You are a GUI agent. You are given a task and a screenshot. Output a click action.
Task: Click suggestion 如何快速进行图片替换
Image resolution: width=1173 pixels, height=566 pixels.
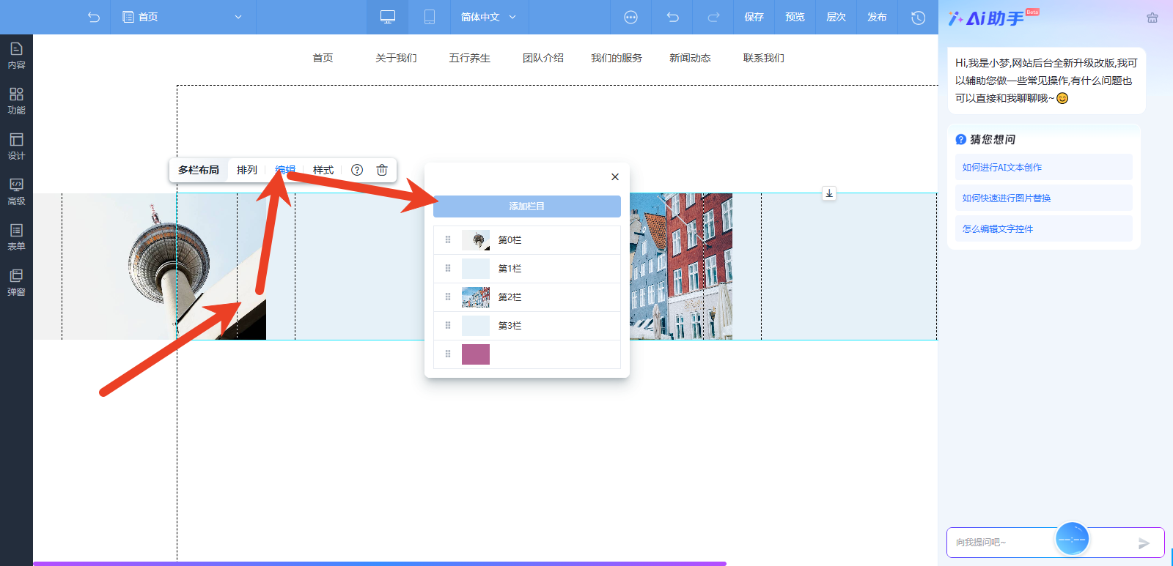pyautogui.click(x=1043, y=198)
